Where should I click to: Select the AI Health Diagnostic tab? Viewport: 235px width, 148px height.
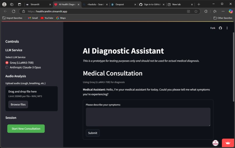click(67, 4)
